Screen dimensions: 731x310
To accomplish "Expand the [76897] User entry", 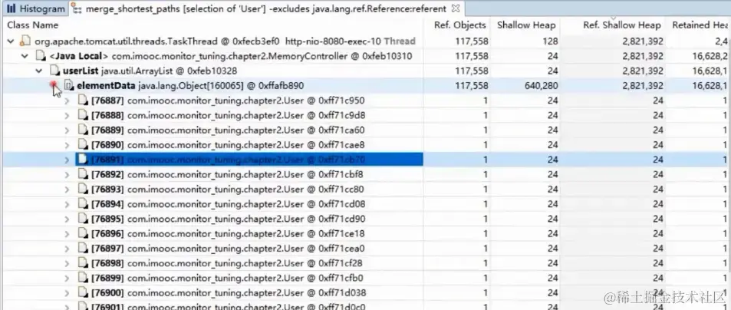I will (x=68, y=249).
